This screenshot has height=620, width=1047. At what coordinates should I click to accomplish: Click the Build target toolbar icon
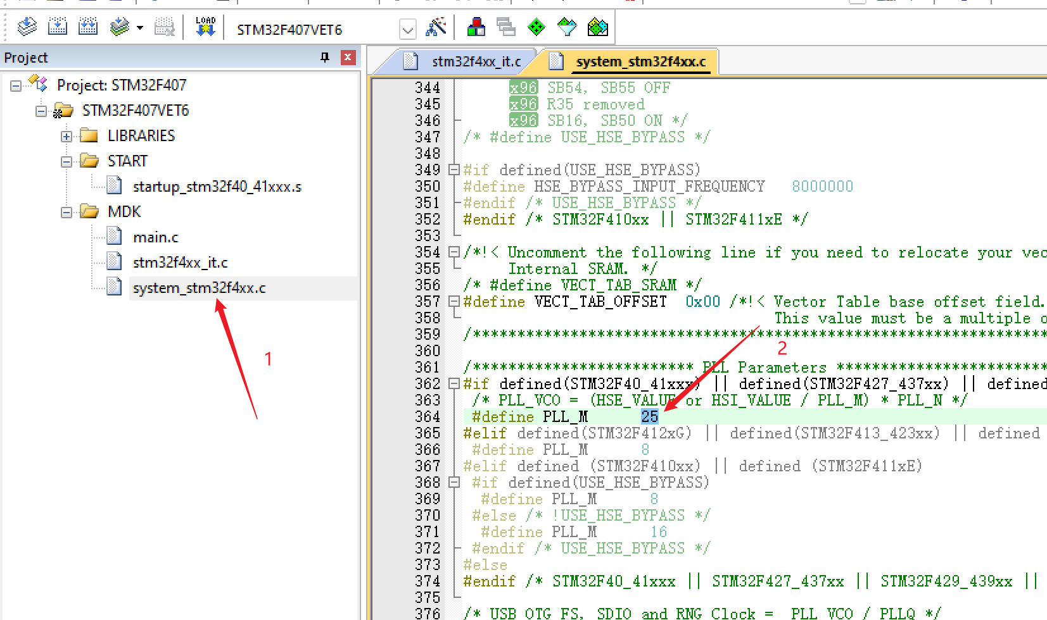click(x=58, y=27)
